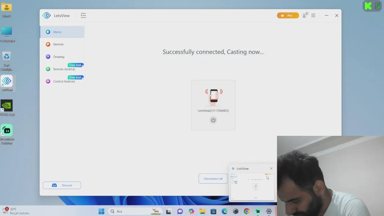
Task: Select Bu bilgisayar desktop icon
Action: coord(7,34)
